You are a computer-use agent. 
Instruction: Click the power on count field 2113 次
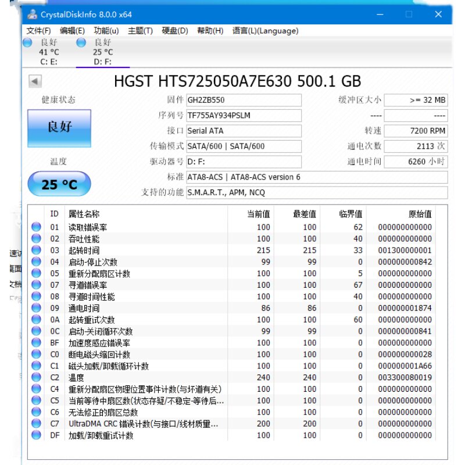(416, 146)
